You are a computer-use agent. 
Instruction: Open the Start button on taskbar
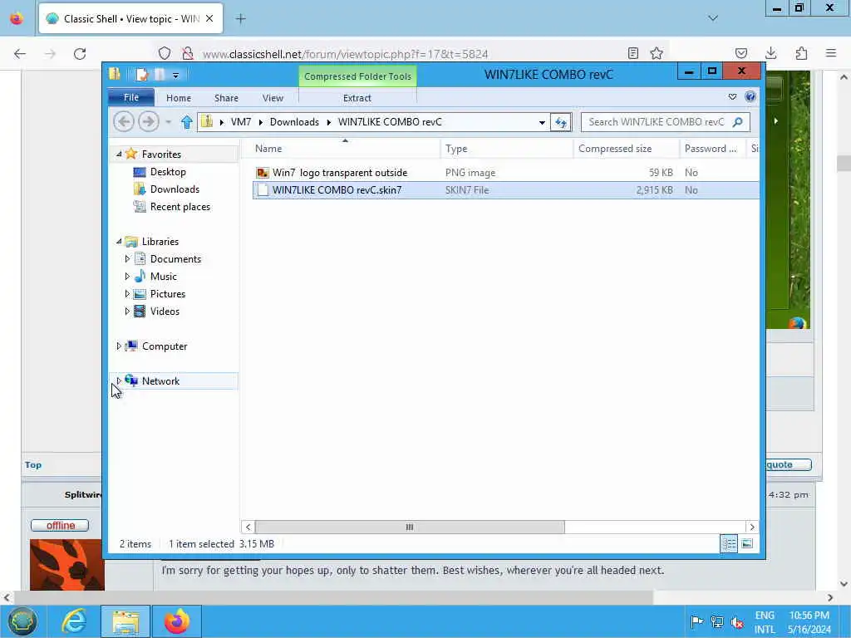tap(22, 621)
